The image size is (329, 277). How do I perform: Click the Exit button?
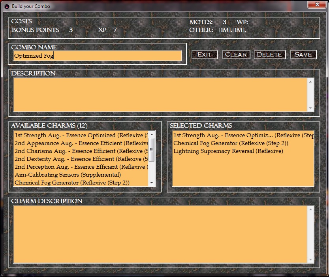[205, 55]
